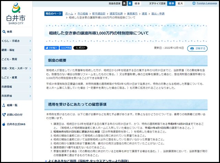Open the 白井市公式SNS link
This screenshot has width=220, height=163.
click(x=16, y=124)
